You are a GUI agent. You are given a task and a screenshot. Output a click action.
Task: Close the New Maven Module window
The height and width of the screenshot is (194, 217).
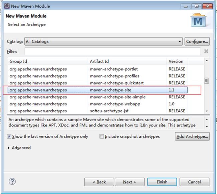(207, 6)
